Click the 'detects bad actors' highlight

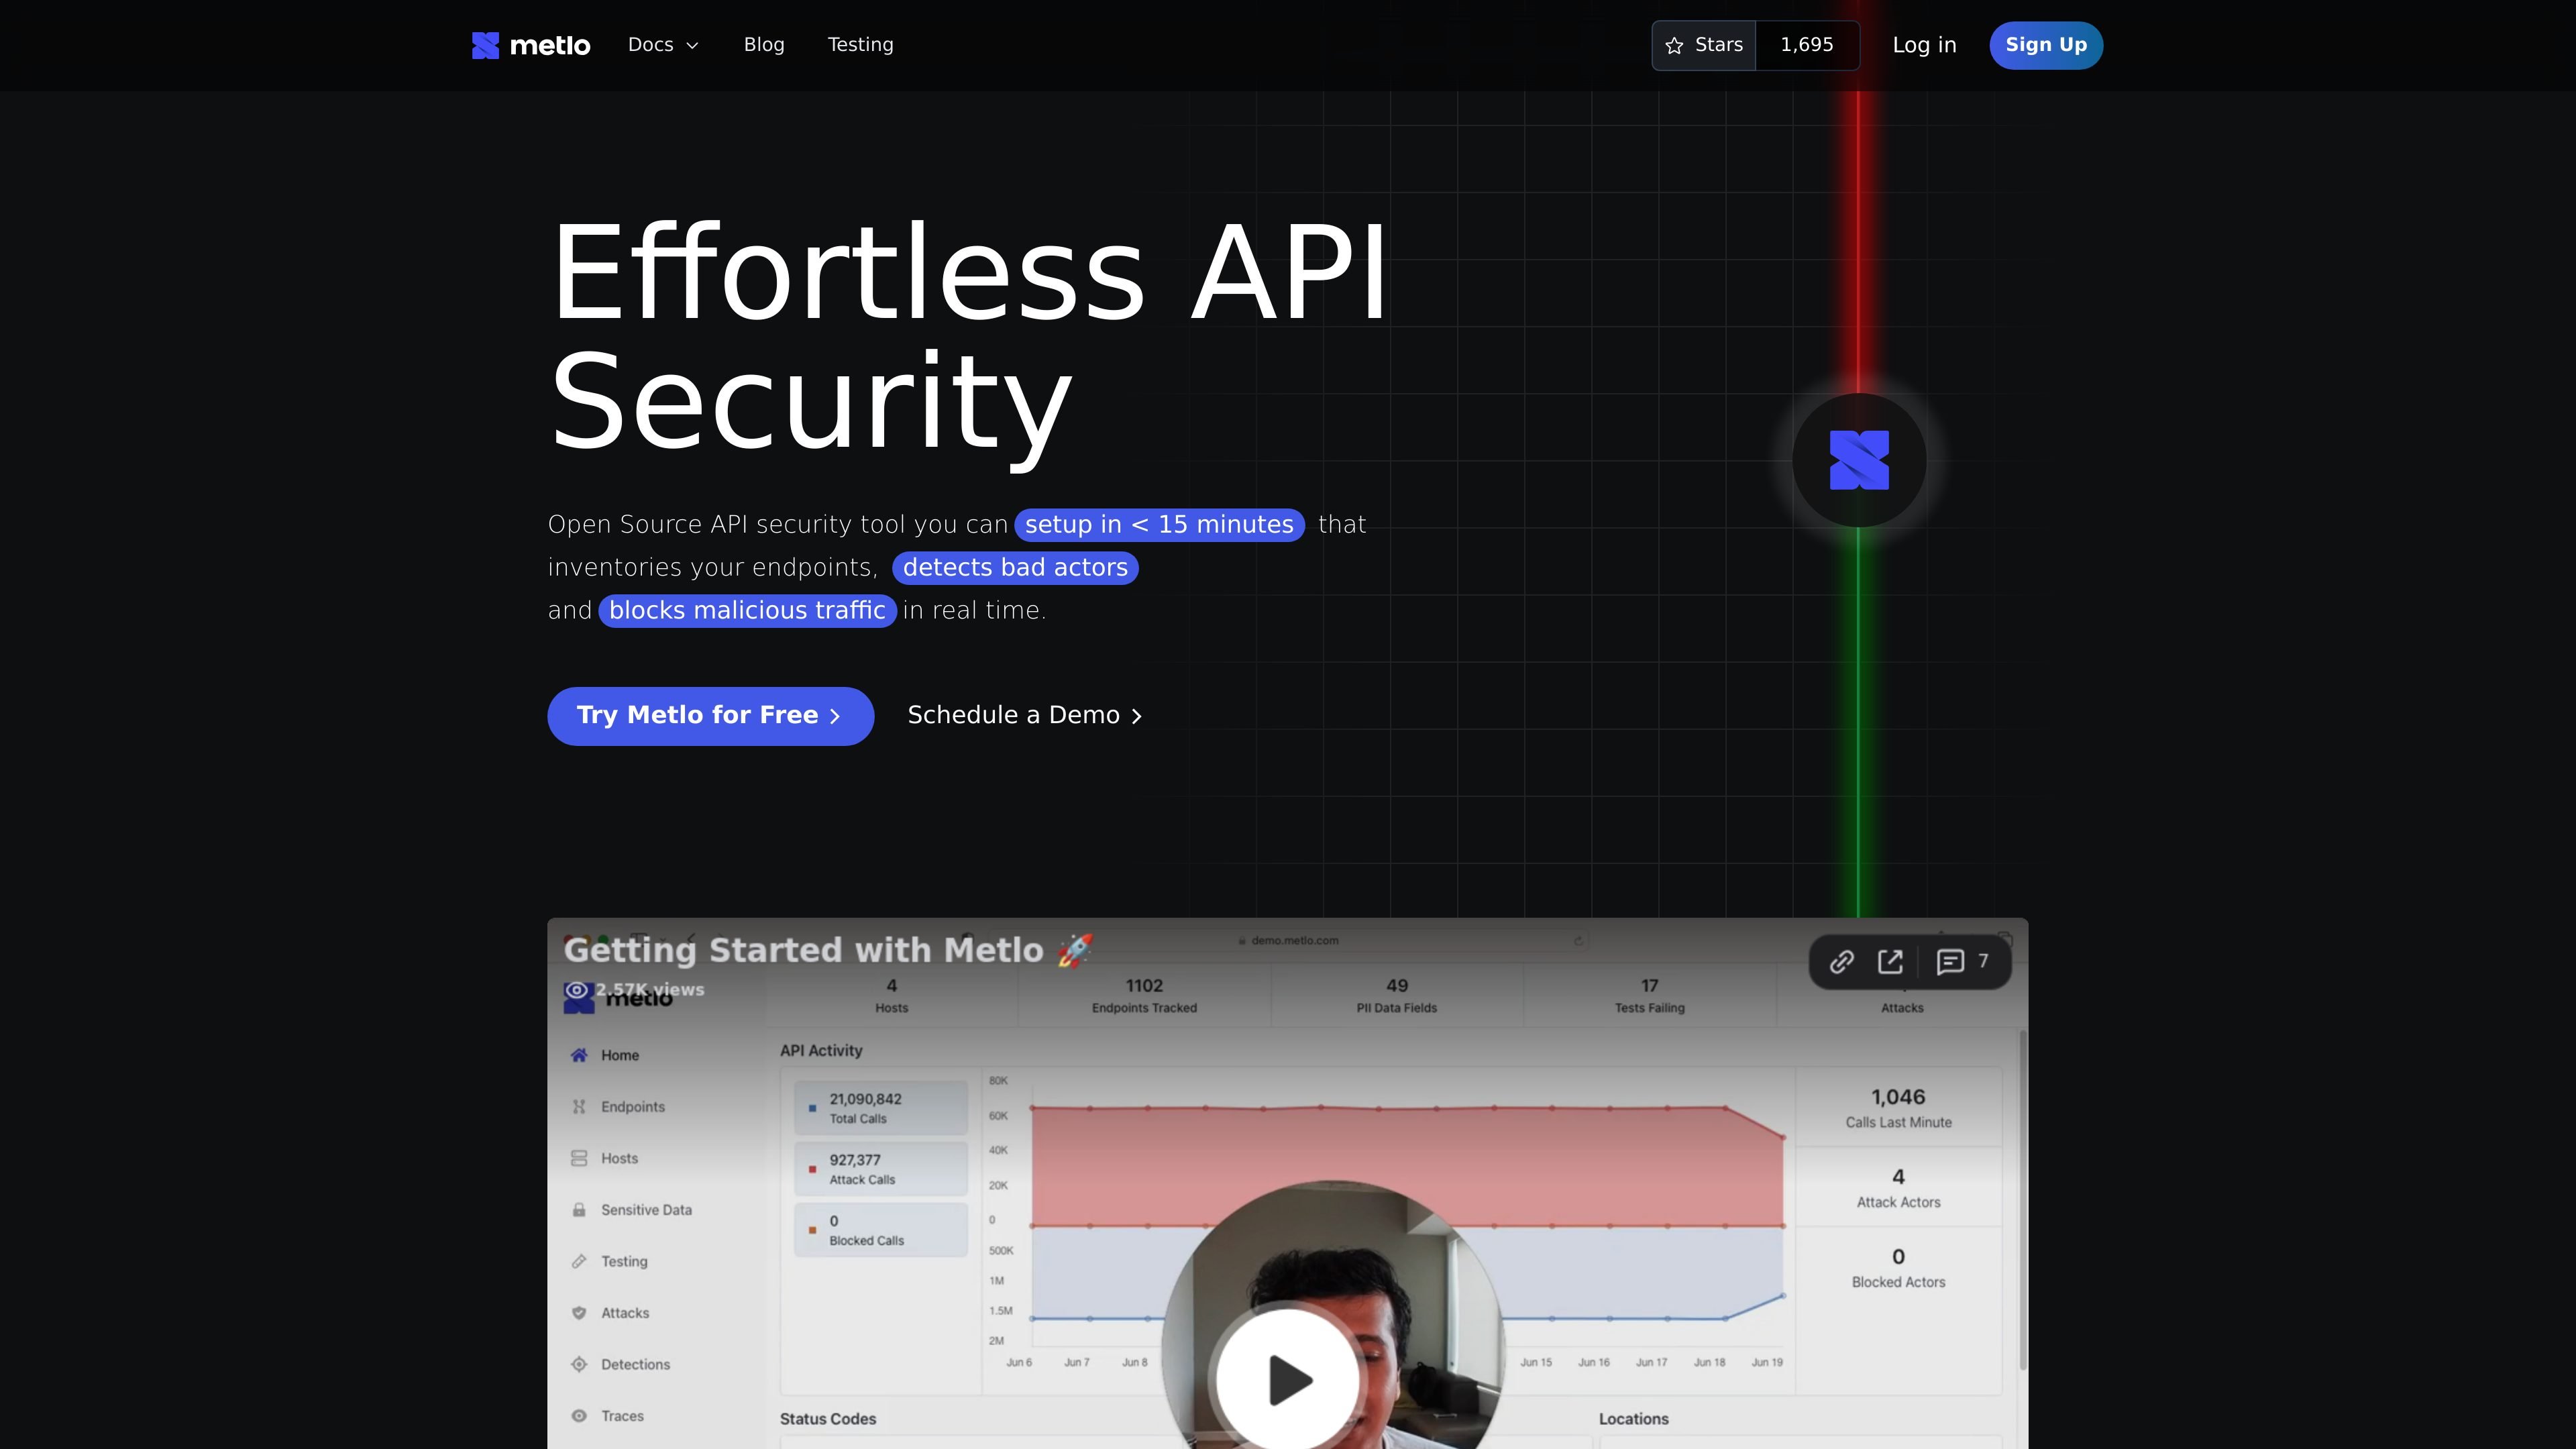coord(1015,568)
